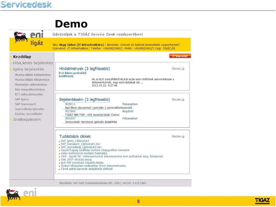Click Rögzített status of IR27869

click(x=128, y=111)
